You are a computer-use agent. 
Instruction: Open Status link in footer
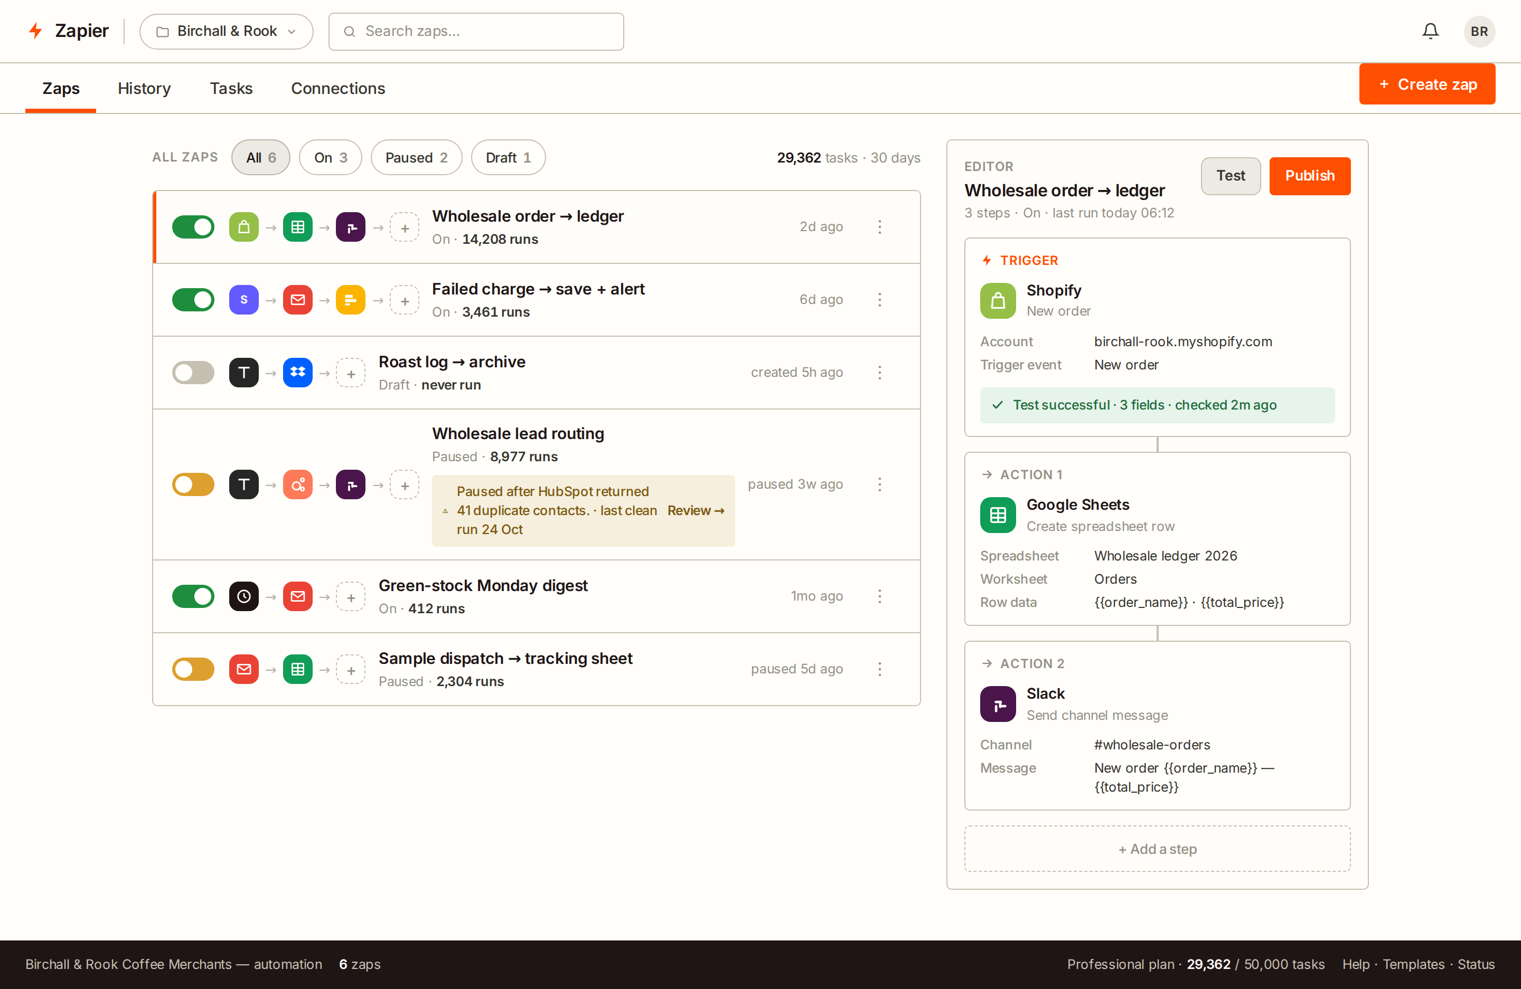coord(1476,964)
